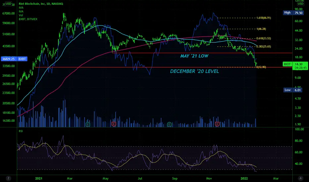The width and height of the screenshot is (309, 182).
Task: Click the Nov label on time axis
Action: [x=209, y=178]
